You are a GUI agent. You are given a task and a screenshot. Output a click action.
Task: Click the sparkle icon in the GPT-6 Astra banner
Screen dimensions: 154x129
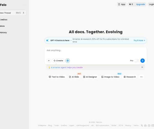47,40
